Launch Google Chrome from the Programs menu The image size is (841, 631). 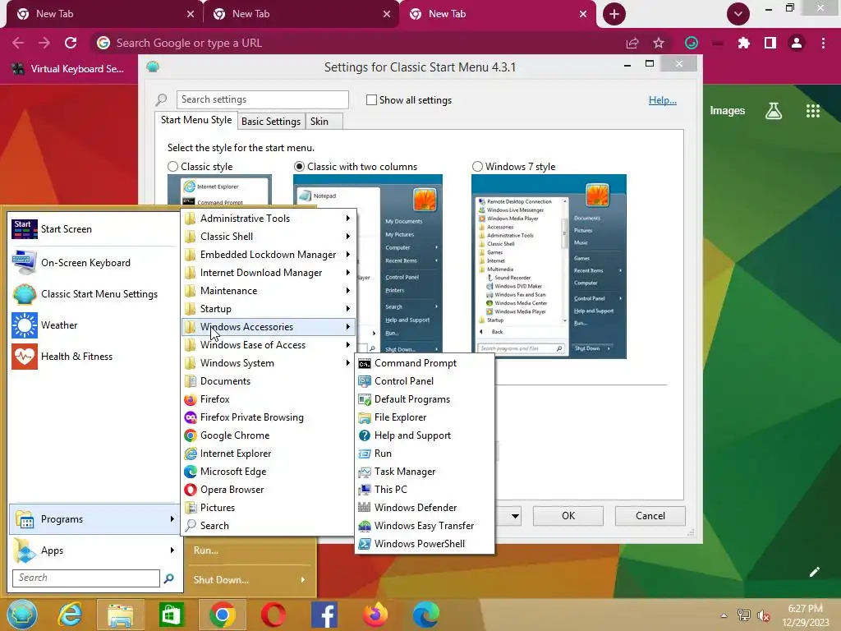[269, 435]
